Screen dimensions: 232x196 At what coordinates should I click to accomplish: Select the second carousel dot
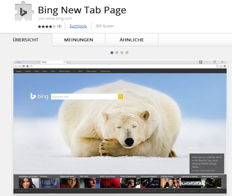(117, 53)
